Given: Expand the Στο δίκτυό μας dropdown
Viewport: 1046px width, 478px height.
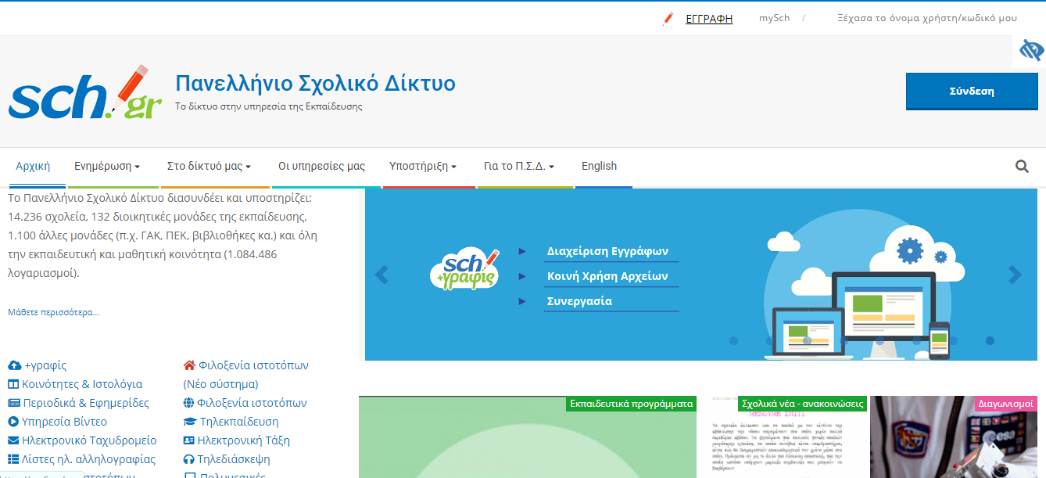Looking at the screenshot, I should (x=209, y=167).
